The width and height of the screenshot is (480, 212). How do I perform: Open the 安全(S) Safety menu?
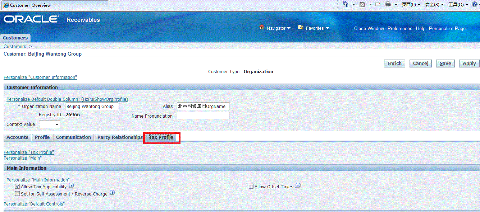[434, 5]
